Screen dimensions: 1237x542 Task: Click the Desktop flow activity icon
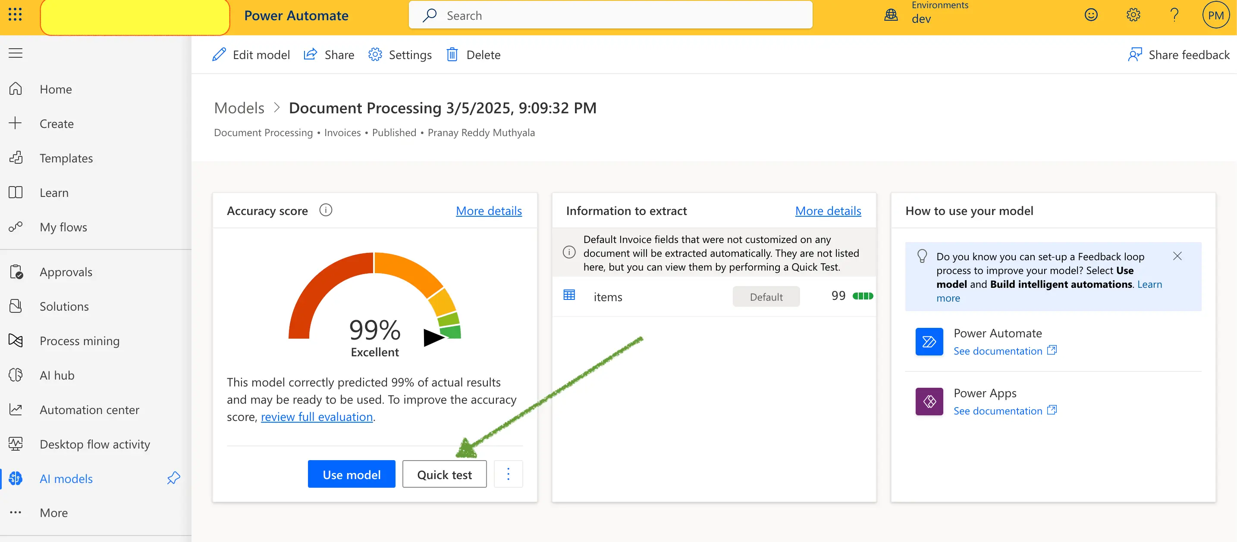point(16,444)
